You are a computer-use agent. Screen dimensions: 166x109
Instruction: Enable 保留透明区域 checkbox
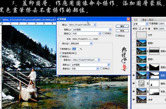tap(61, 53)
